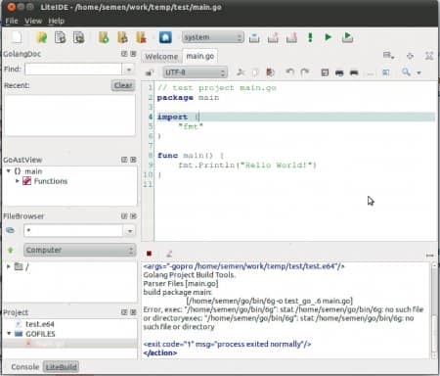Click the save file icon
Viewport: 440px width, 376px height.
60,37
